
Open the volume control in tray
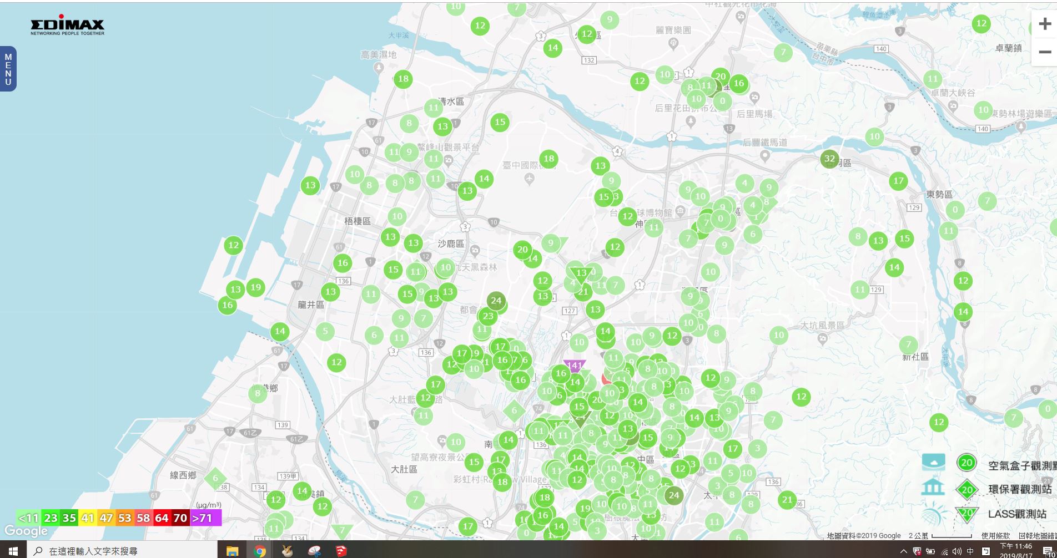tap(957, 551)
